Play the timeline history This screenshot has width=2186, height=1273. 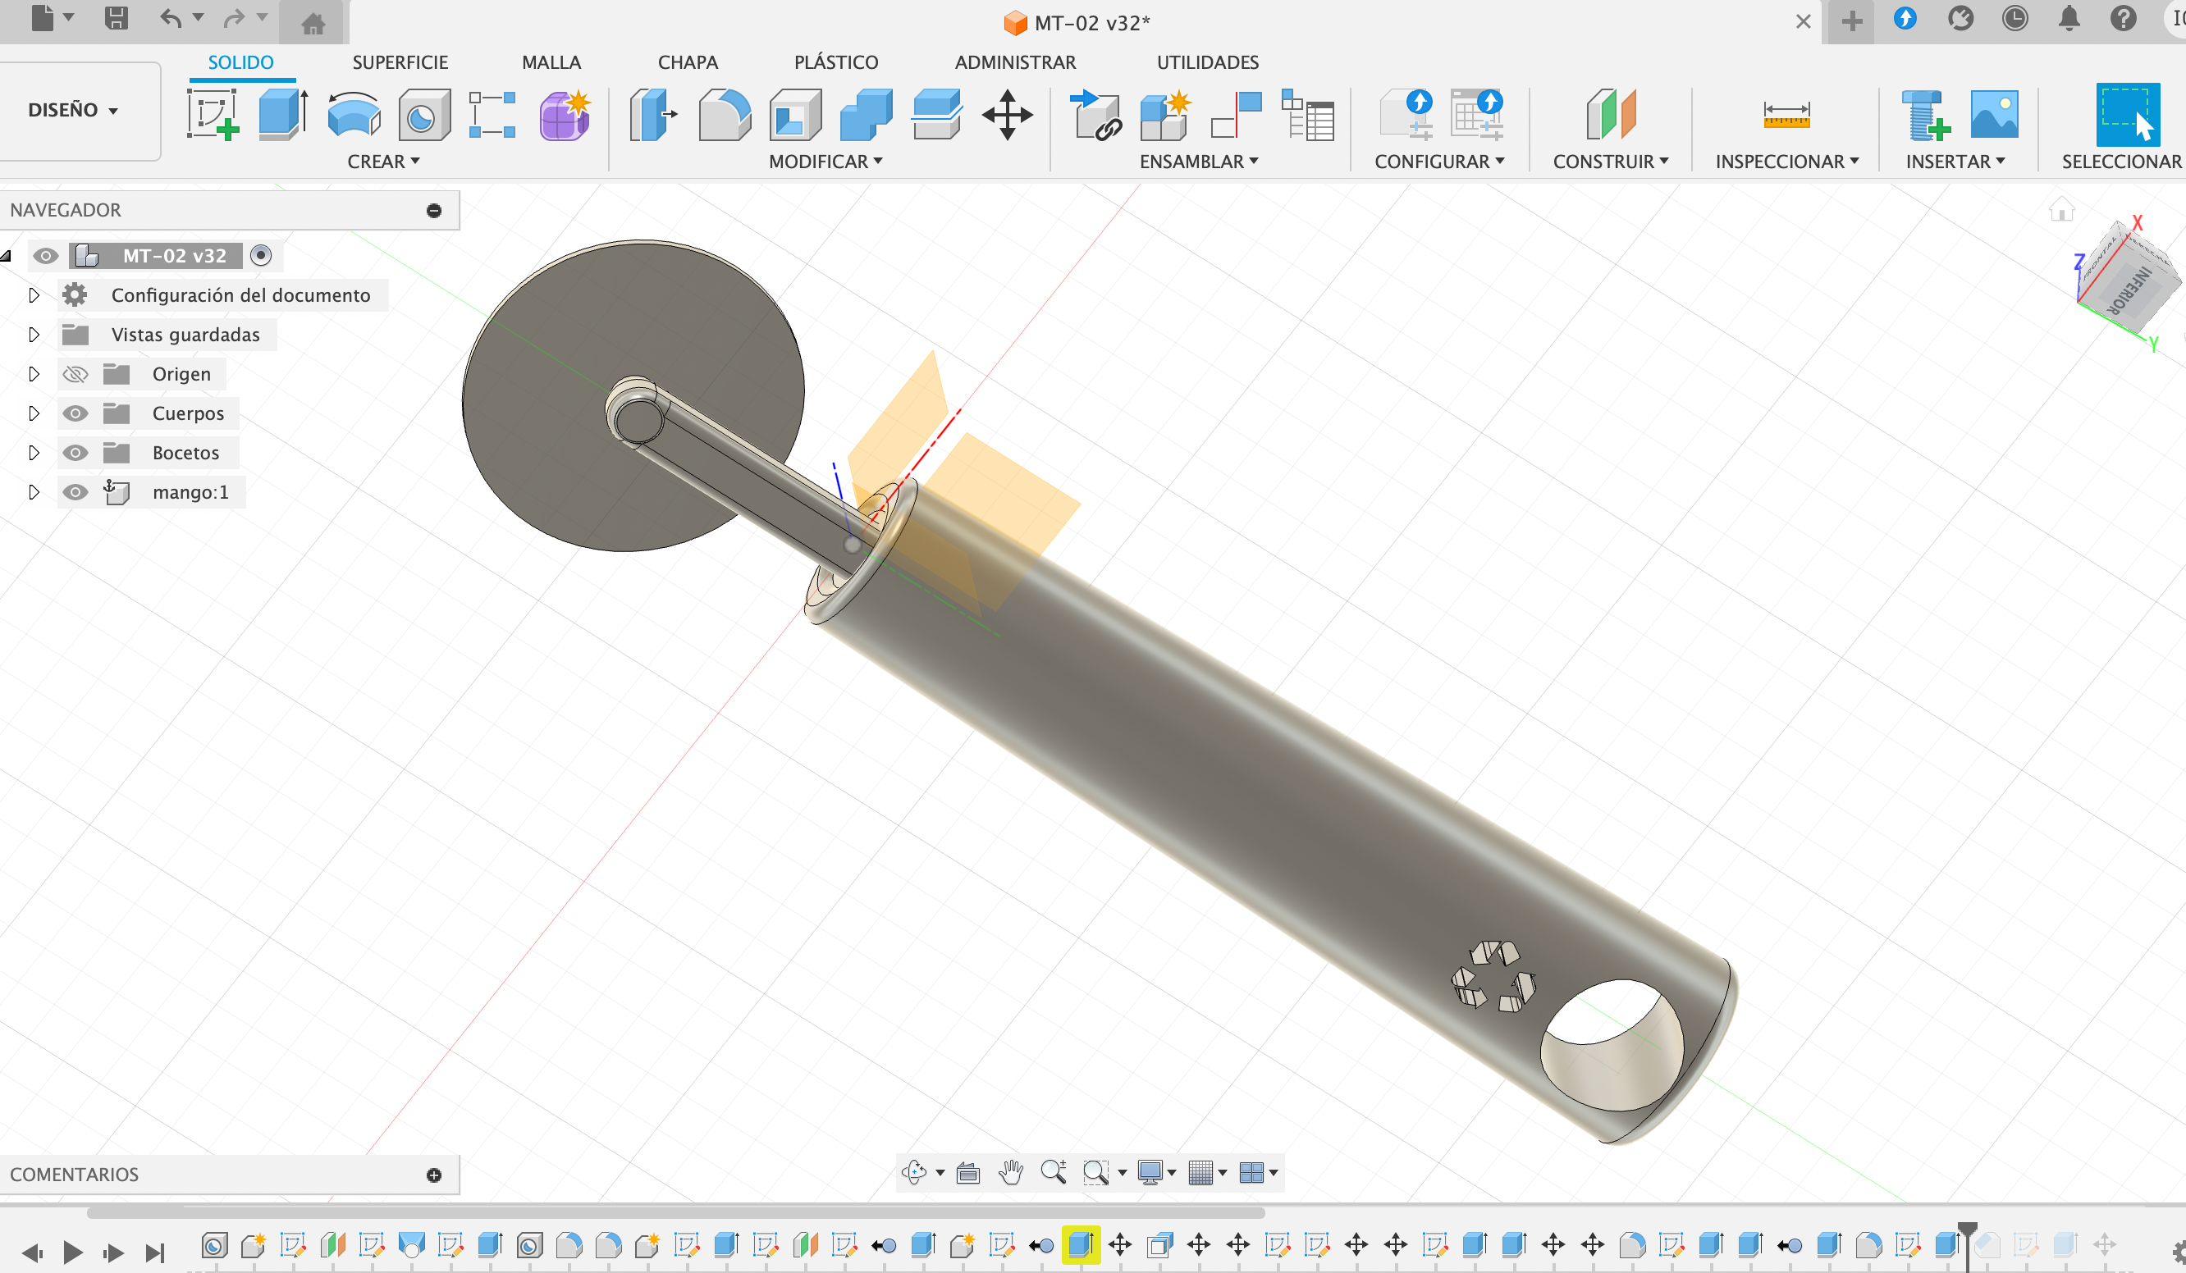pos(73,1252)
